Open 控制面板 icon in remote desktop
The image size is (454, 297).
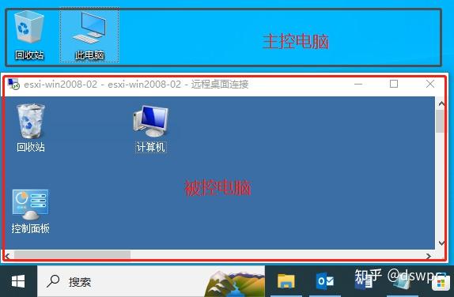[30, 212]
